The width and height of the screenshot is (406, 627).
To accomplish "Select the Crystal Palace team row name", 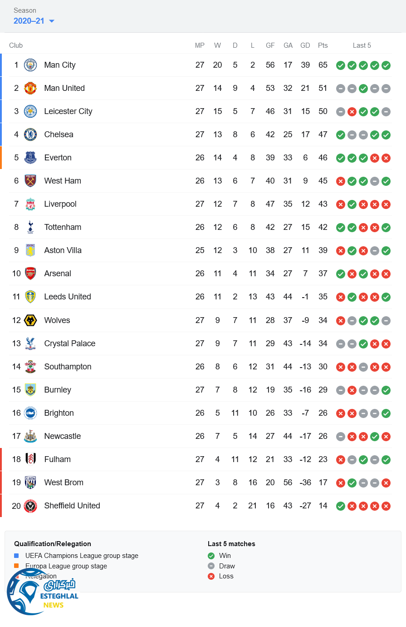I will pos(70,343).
